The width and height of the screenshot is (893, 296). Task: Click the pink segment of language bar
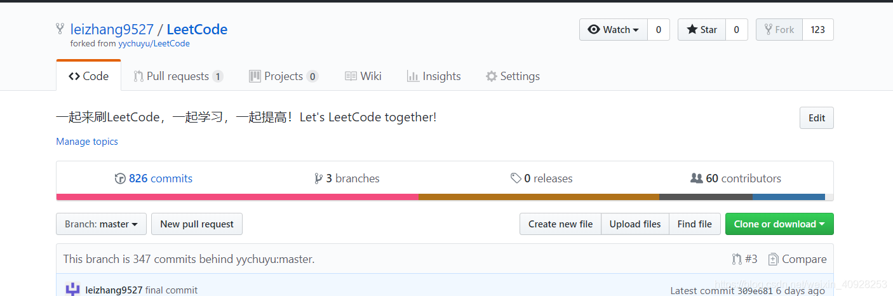238,197
